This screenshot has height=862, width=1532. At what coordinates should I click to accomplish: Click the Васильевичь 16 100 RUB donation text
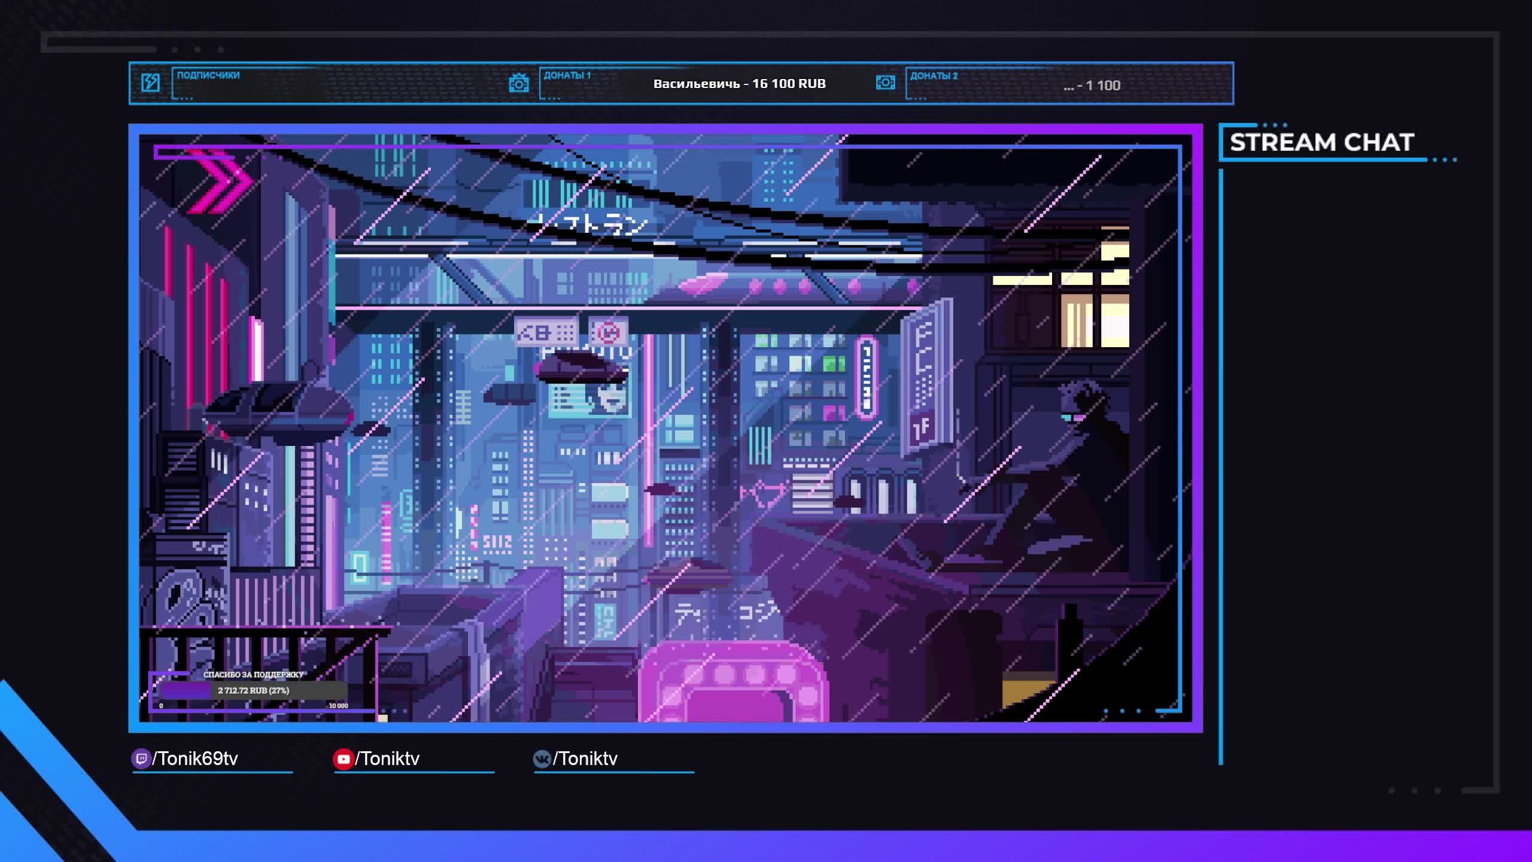click(x=739, y=84)
